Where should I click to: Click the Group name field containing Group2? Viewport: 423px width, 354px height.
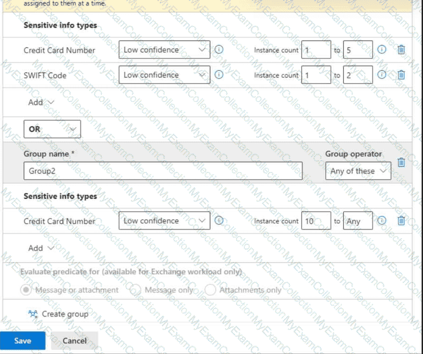[x=163, y=171]
